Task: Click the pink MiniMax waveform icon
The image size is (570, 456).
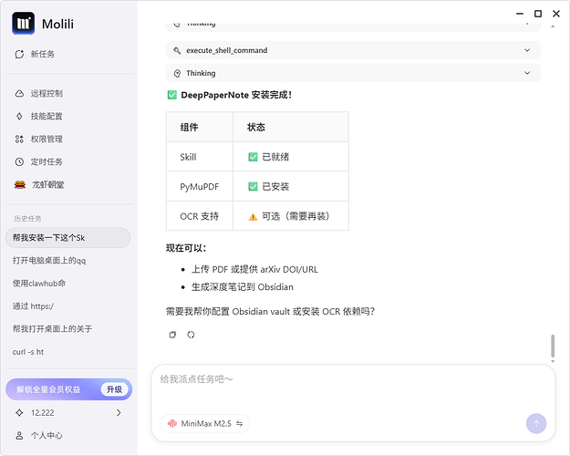Action: (x=172, y=424)
